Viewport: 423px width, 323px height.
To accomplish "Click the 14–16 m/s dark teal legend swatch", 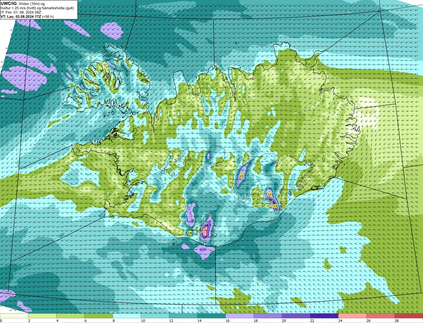I will (x=211, y=316).
